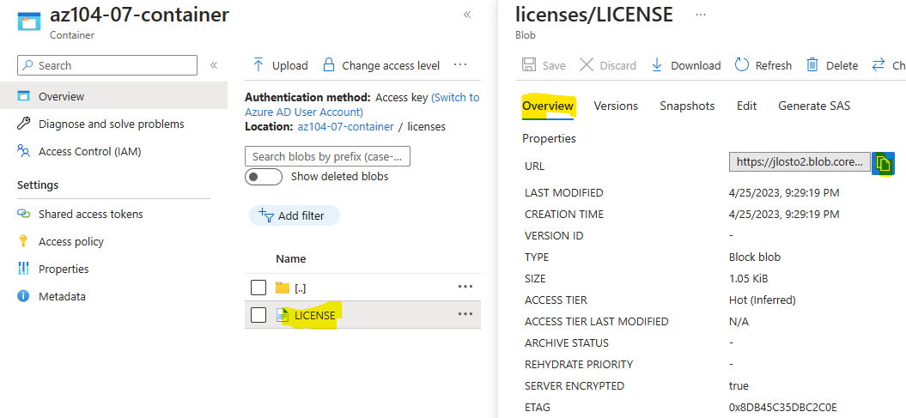This screenshot has height=418, width=906.
Task: Click the padlock icon for access level
Action: (x=328, y=64)
